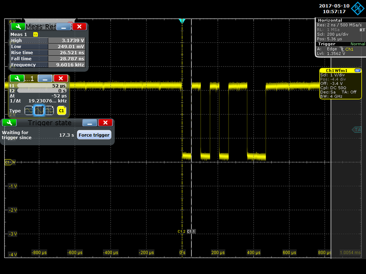Click the small C1 badge beside Meas 1
The width and height of the screenshot is (366, 274).
tap(36, 34)
